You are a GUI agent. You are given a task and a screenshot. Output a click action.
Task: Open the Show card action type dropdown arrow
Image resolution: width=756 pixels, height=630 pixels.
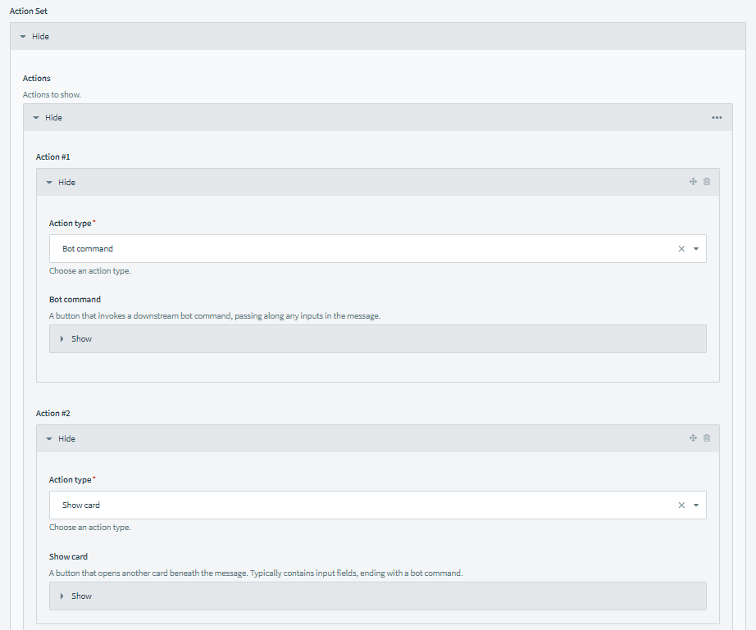[696, 505]
